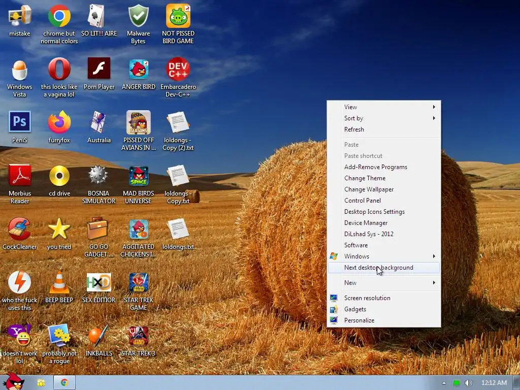The image size is (520, 390).
Task: Open 'Device Manager' from context menu
Action: pyautogui.click(x=384, y=223)
